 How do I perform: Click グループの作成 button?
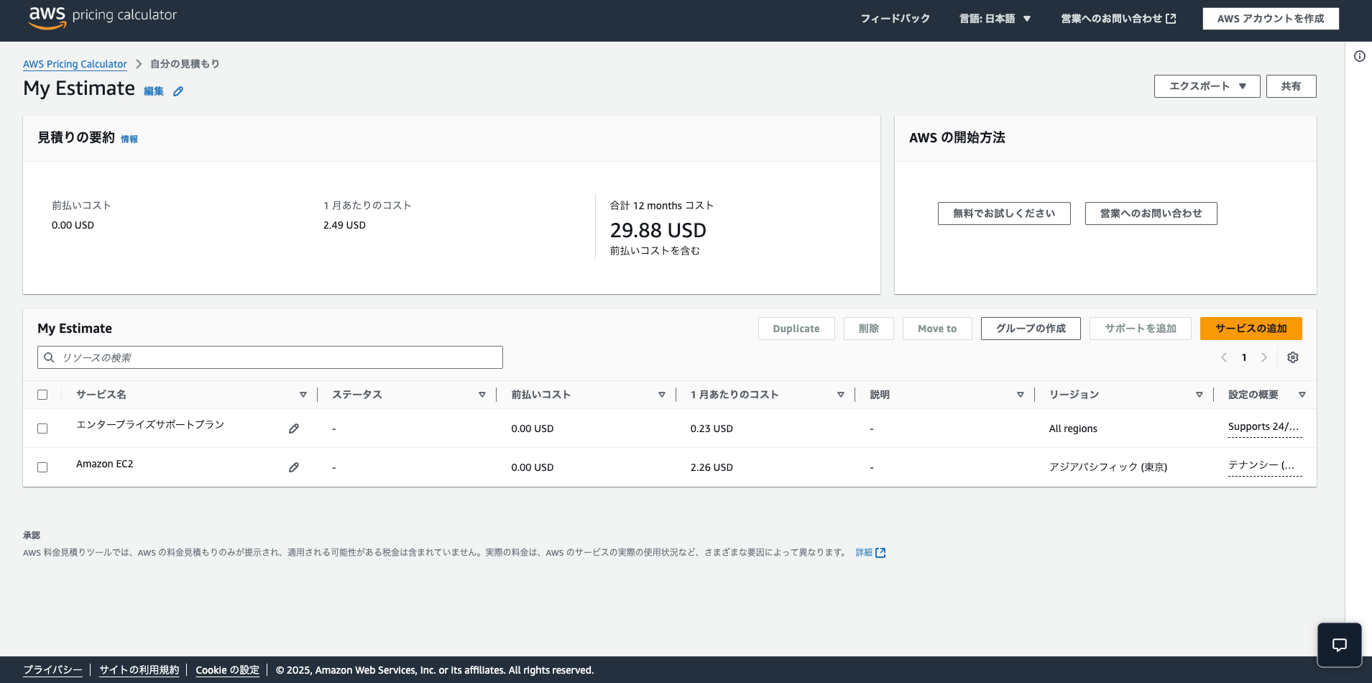(x=1031, y=329)
